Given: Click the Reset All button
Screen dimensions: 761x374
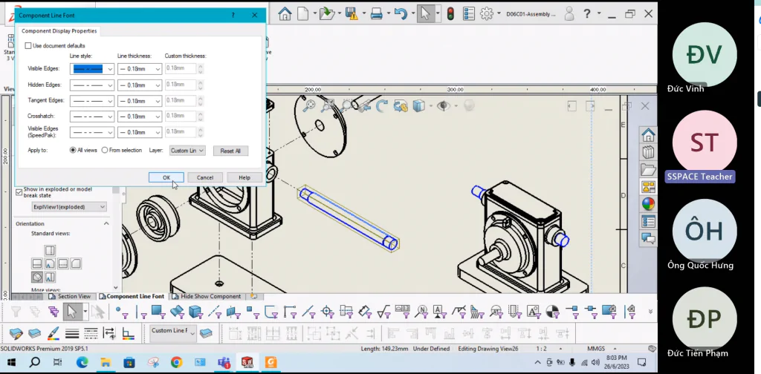Looking at the screenshot, I should 230,151.
